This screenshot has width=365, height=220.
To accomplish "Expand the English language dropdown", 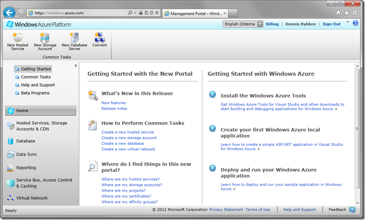I will (260, 24).
